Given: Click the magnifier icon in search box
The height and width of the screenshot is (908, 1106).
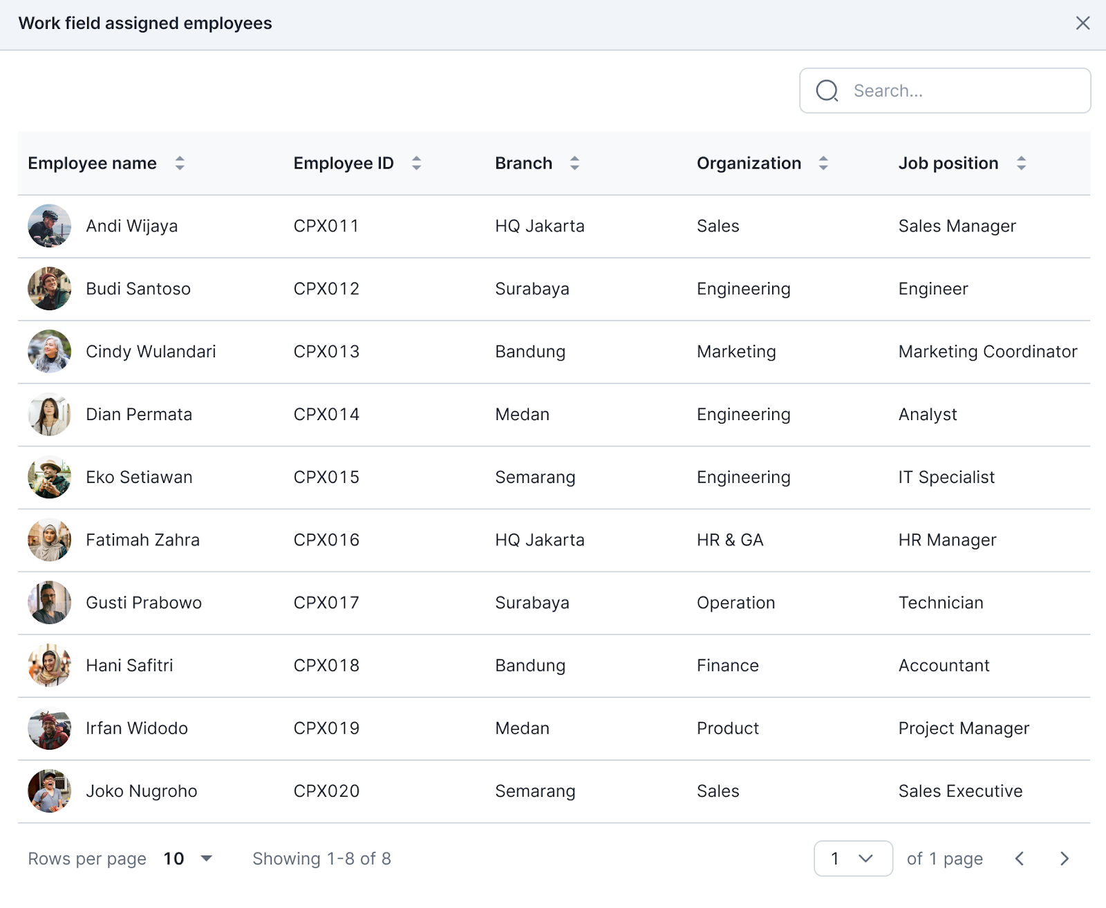Looking at the screenshot, I should point(827,91).
